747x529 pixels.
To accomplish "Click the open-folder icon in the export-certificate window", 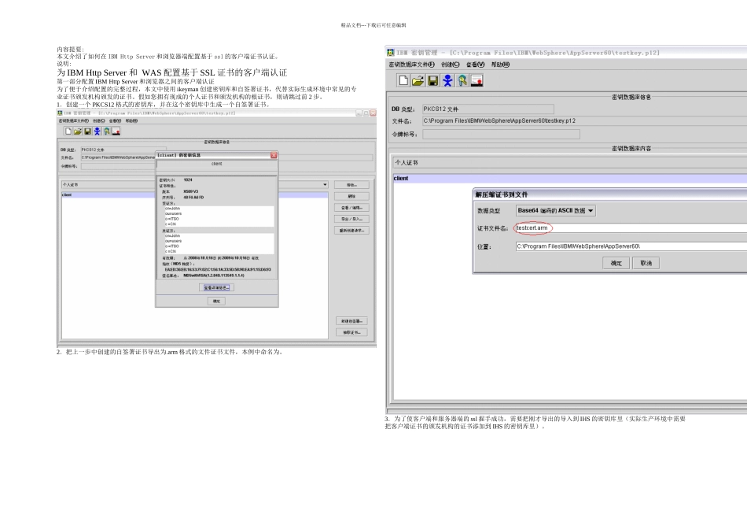I will pyautogui.click(x=418, y=80).
